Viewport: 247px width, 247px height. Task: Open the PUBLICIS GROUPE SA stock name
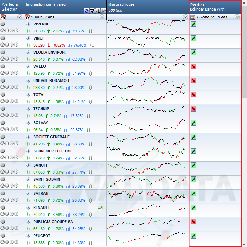[53, 222]
